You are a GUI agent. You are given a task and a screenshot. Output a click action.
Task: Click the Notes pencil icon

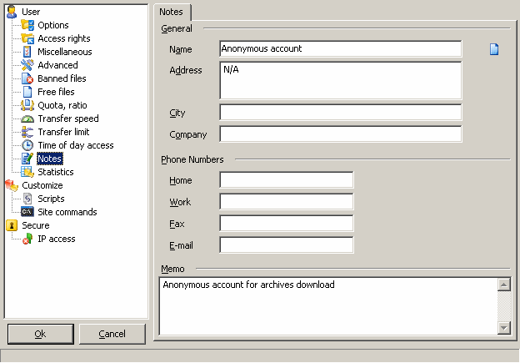coord(27,159)
